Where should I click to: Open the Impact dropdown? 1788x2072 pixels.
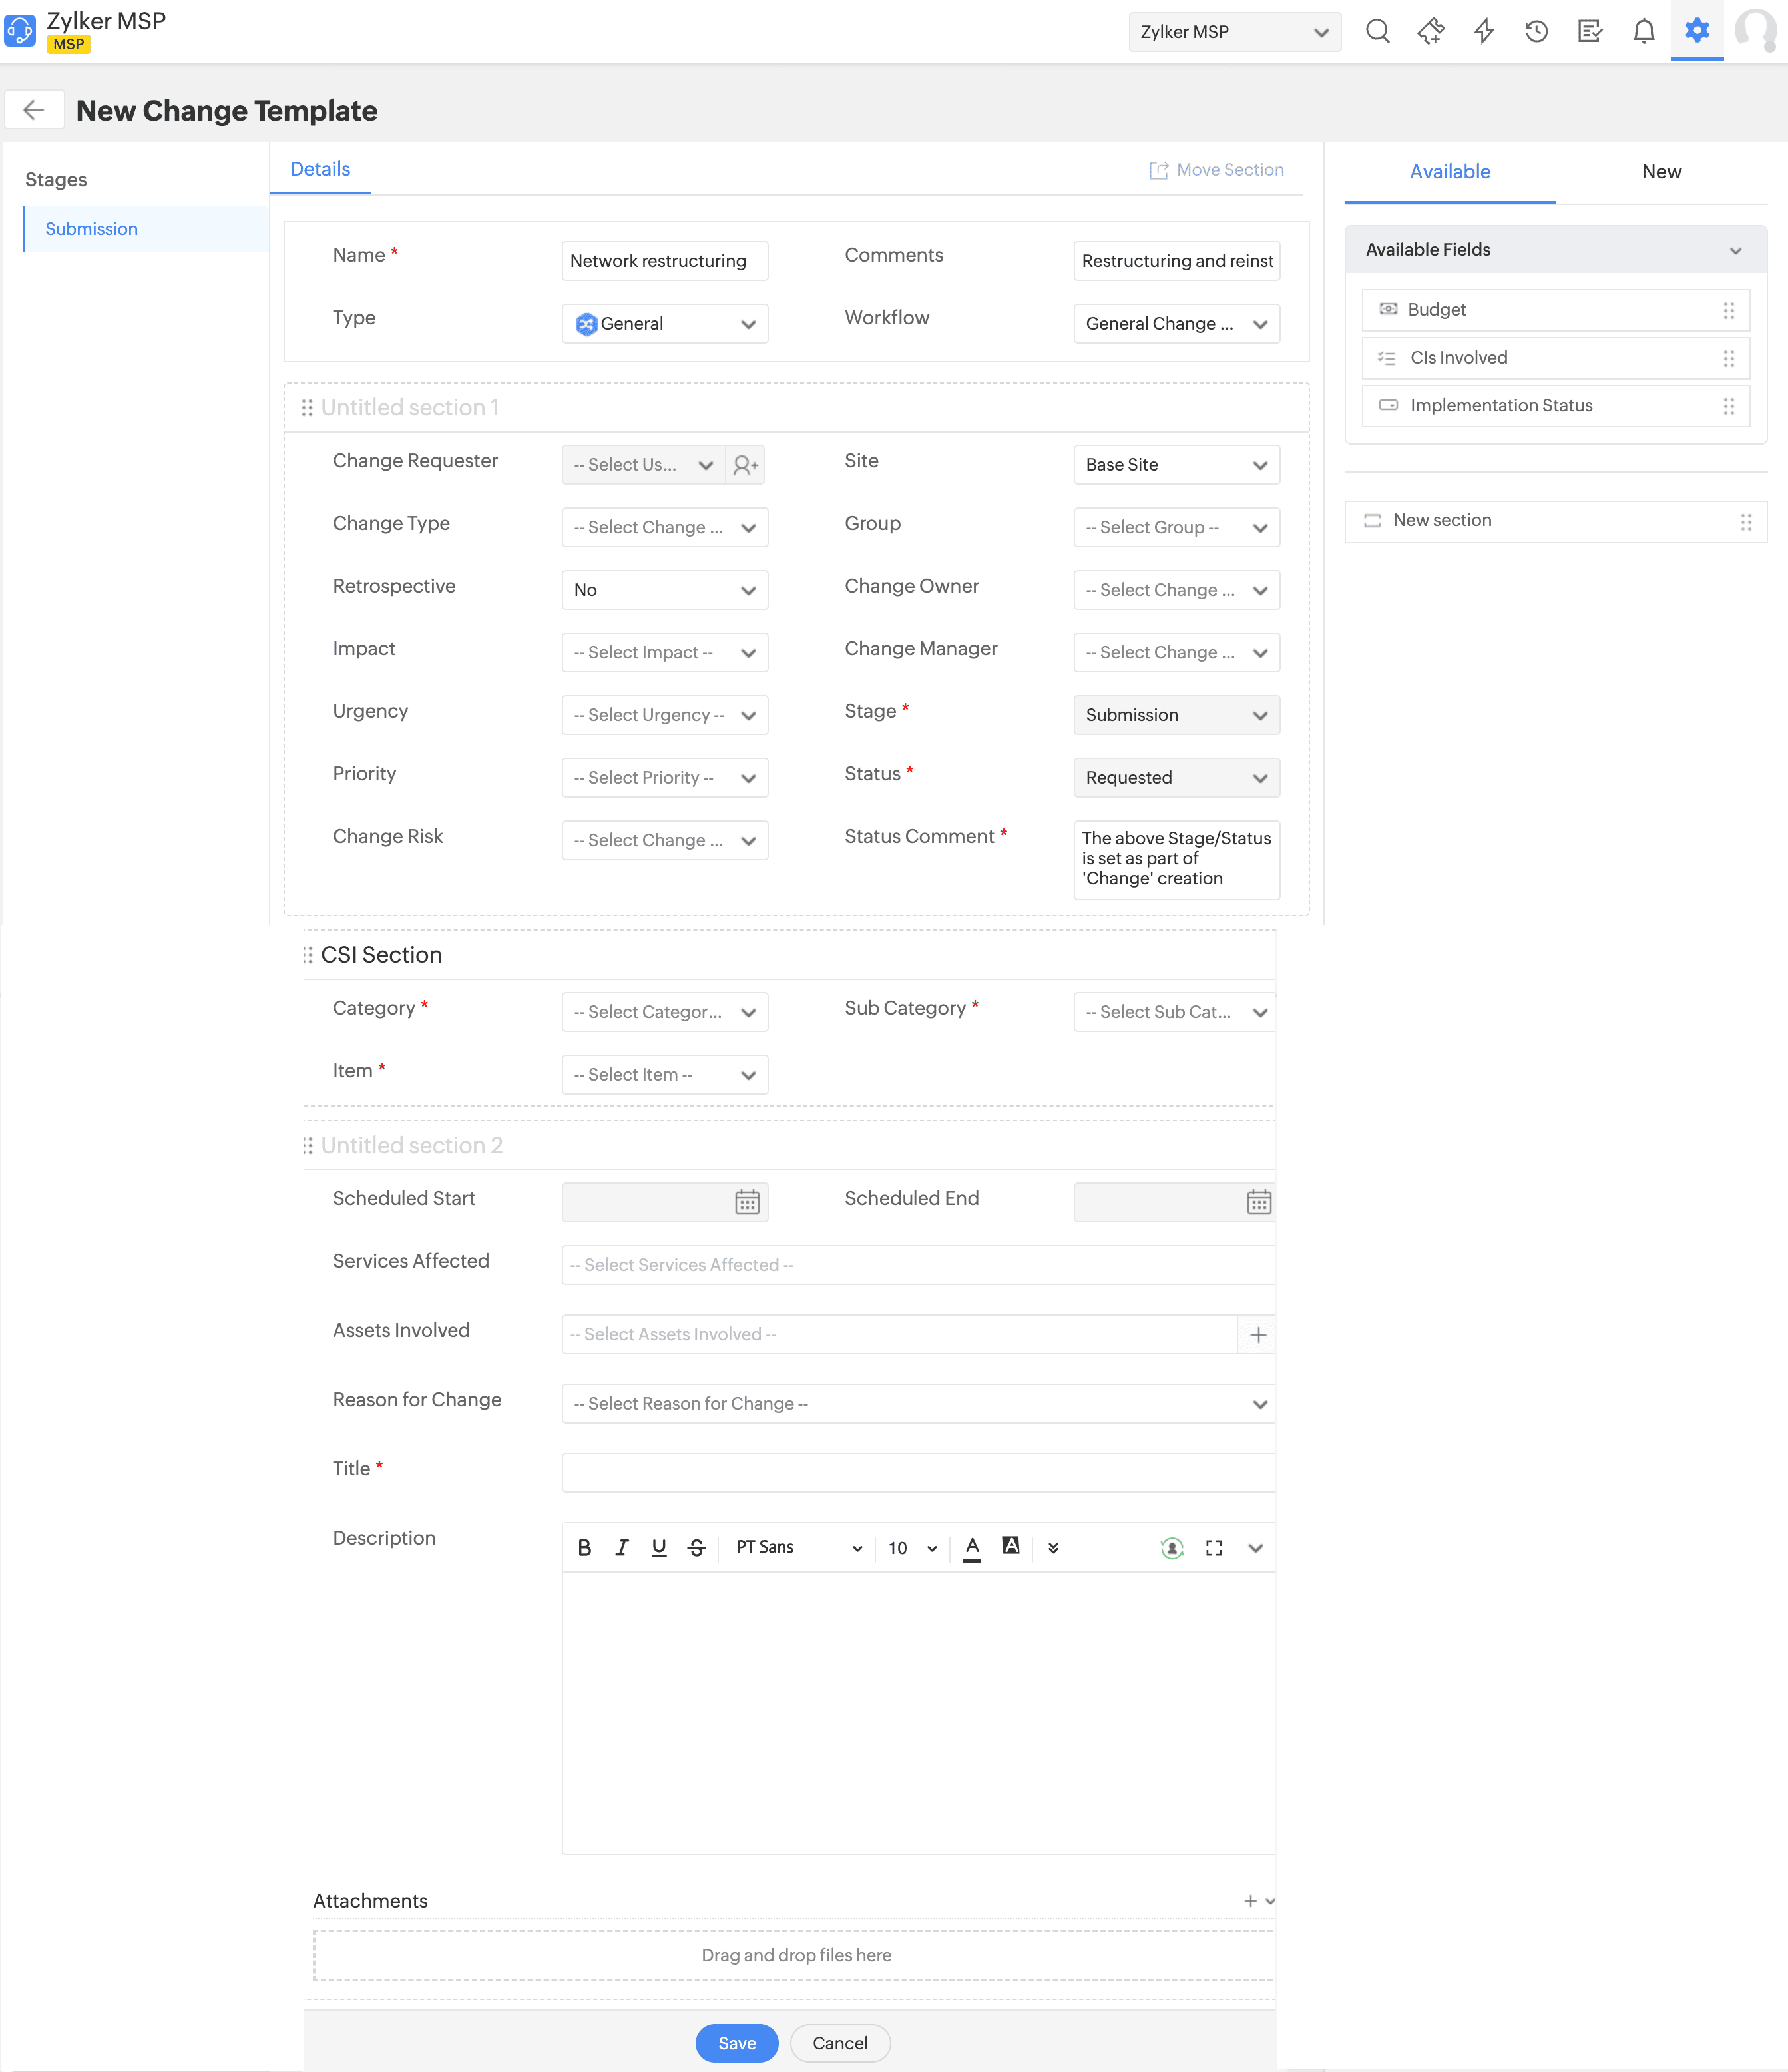664,653
